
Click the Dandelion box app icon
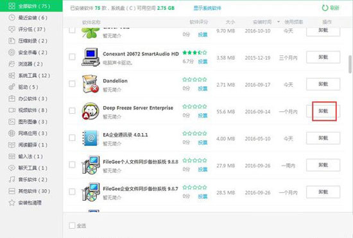coord(90,84)
